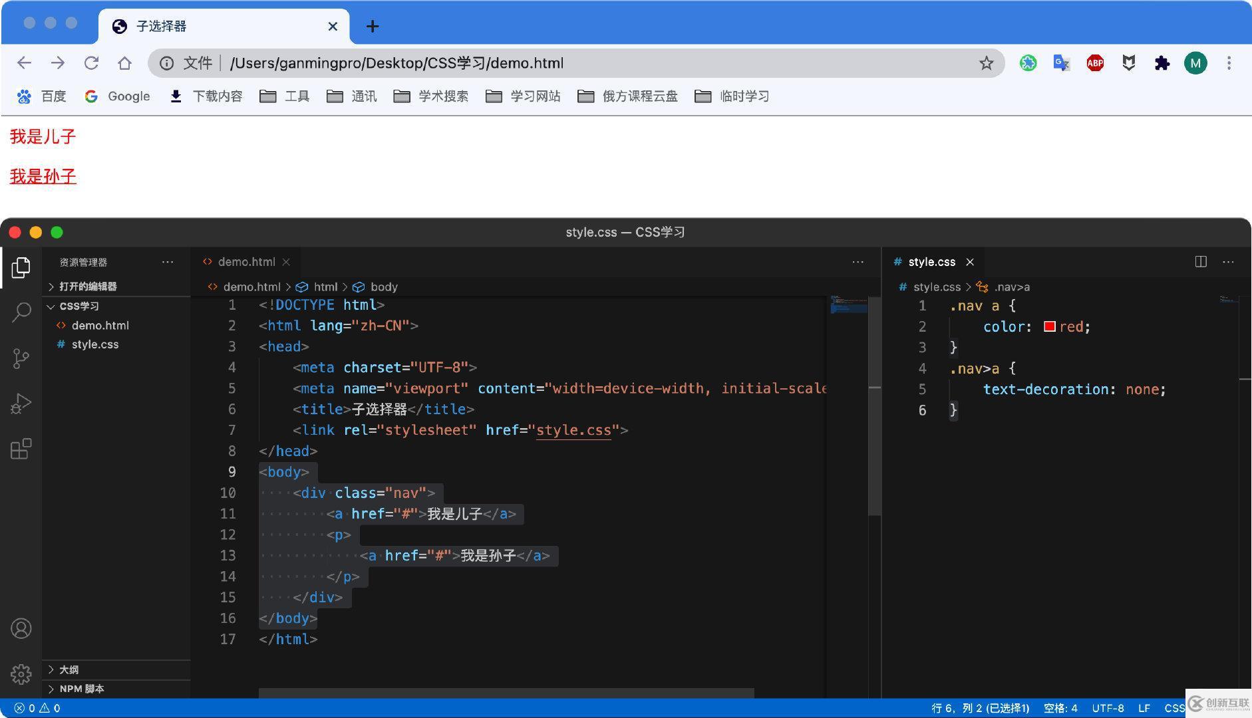Viewport: 1252px width, 718px height.
Task: Open the 学术搜索 bookmarks folder
Action: [x=431, y=97]
